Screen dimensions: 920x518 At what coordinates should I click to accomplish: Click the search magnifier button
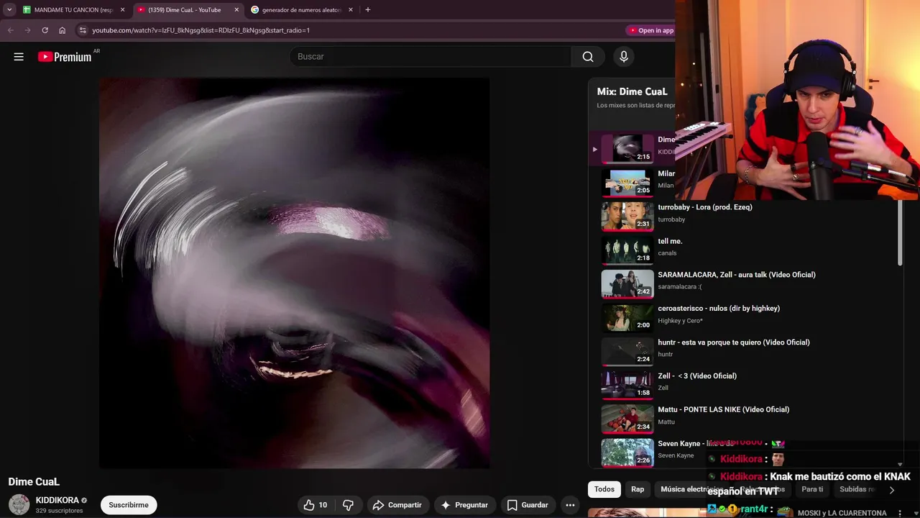588,57
